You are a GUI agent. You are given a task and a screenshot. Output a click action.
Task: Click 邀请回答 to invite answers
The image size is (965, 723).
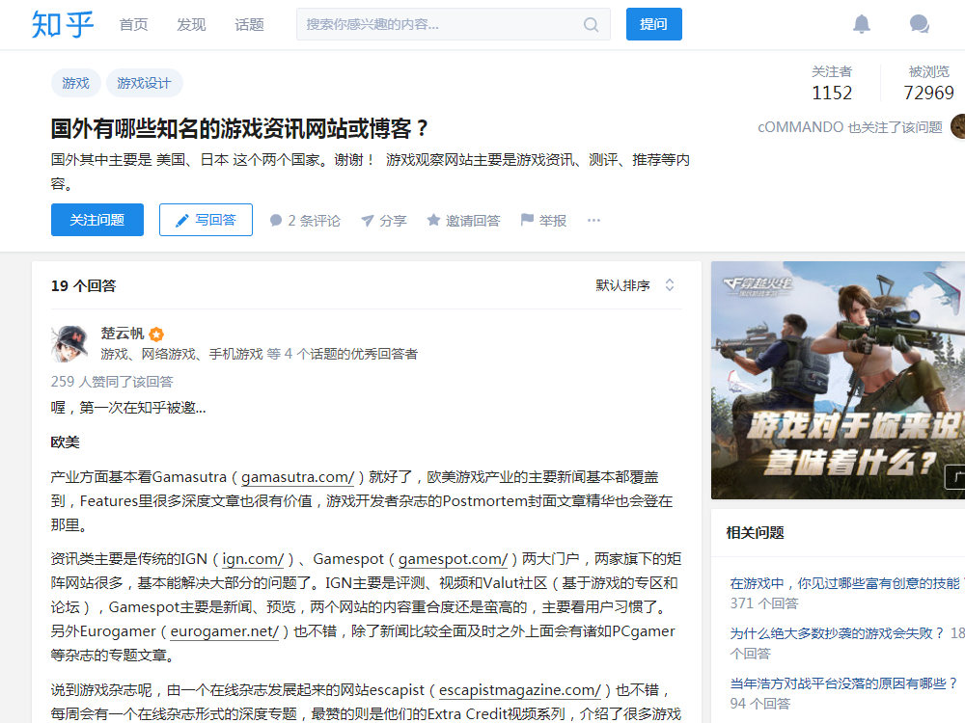pyautogui.click(x=473, y=220)
